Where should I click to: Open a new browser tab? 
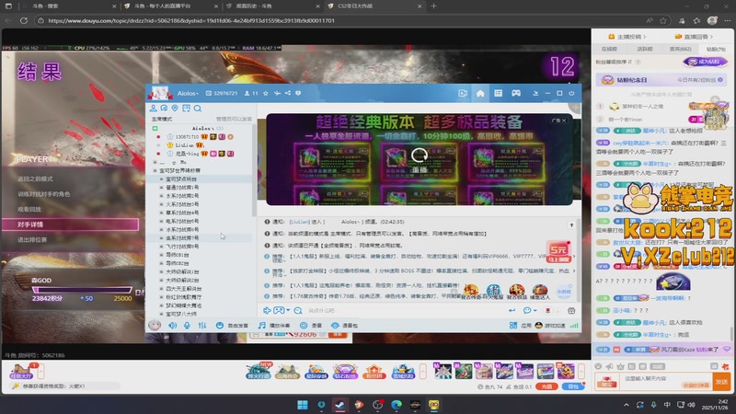pos(433,6)
